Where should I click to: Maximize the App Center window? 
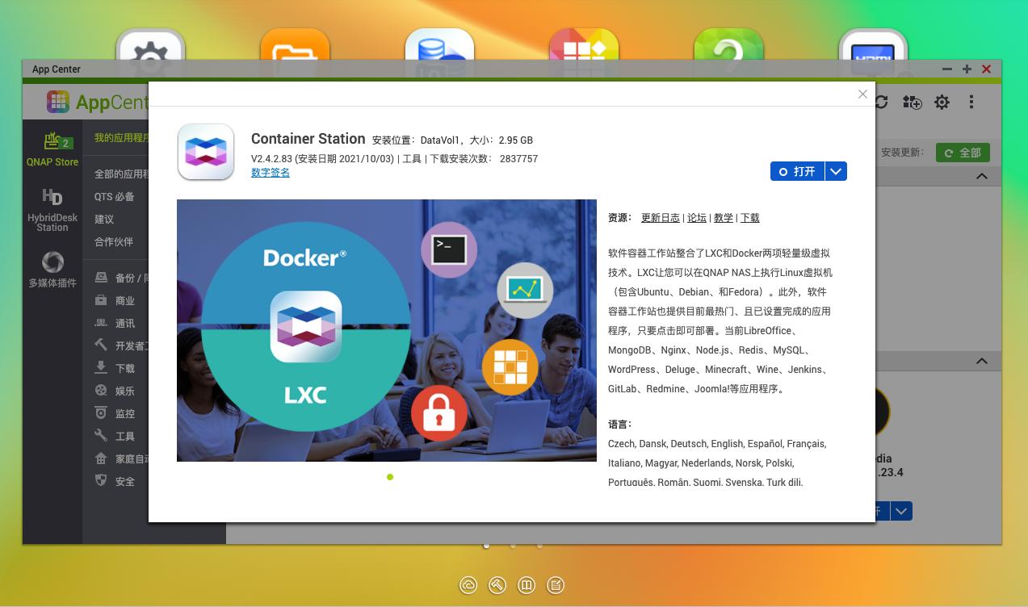coord(967,69)
